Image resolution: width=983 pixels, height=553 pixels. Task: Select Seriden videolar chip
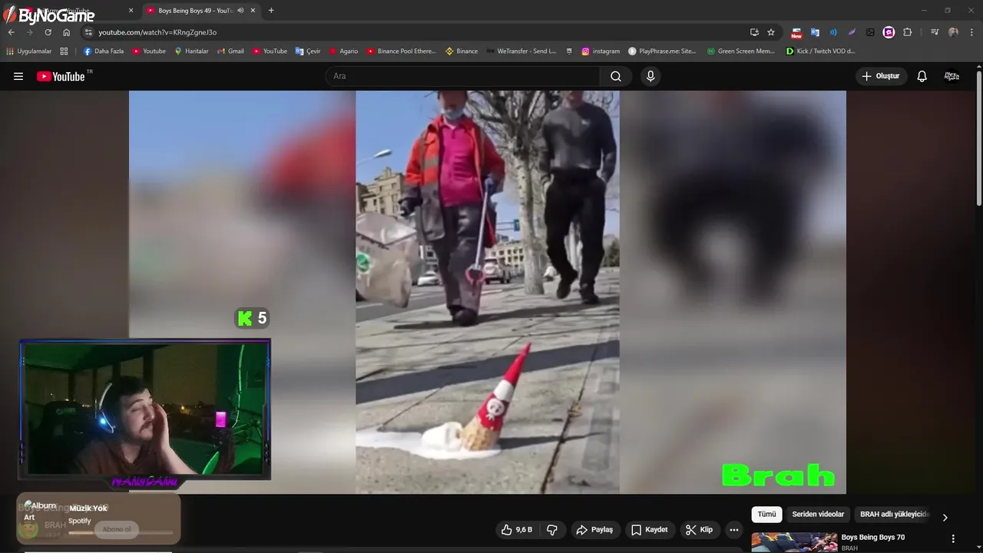point(818,515)
